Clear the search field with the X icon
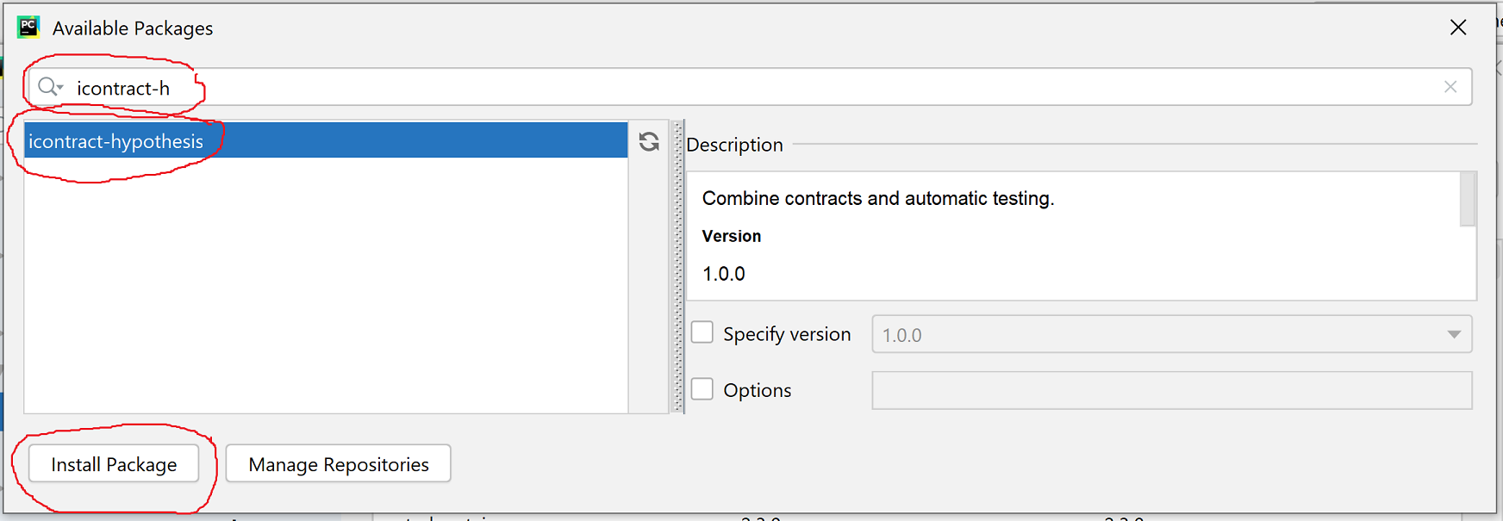The image size is (1503, 521). click(1450, 87)
